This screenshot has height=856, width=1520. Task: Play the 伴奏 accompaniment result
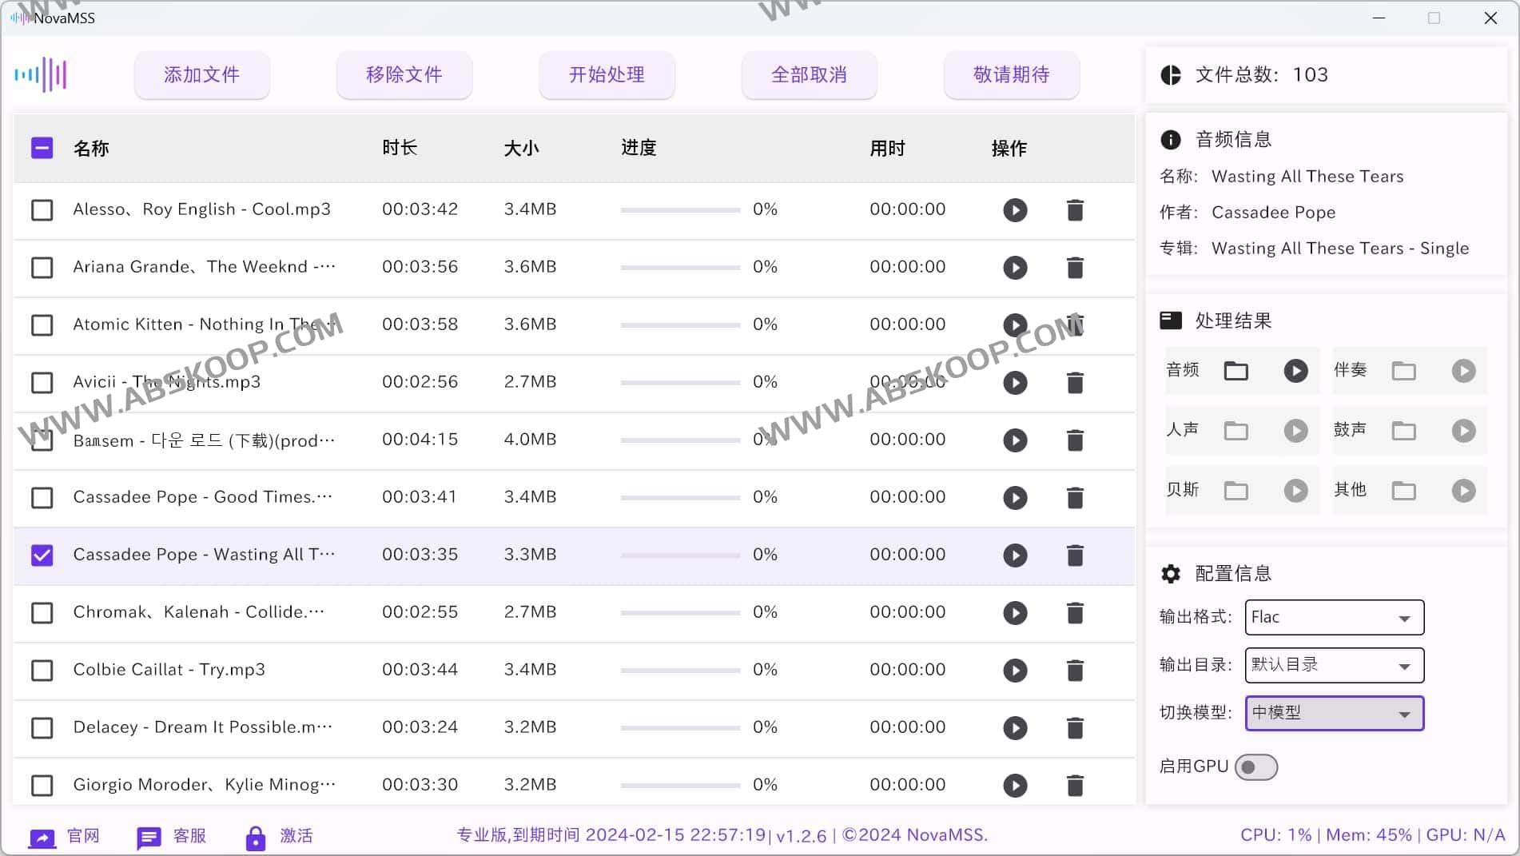click(1463, 370)
